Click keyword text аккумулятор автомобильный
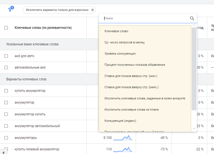Image resolution: width=214 pixels, height=154 pixels. [37, 126]
